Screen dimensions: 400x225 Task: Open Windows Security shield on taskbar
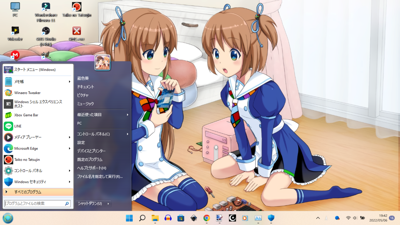tap(271, 218)
